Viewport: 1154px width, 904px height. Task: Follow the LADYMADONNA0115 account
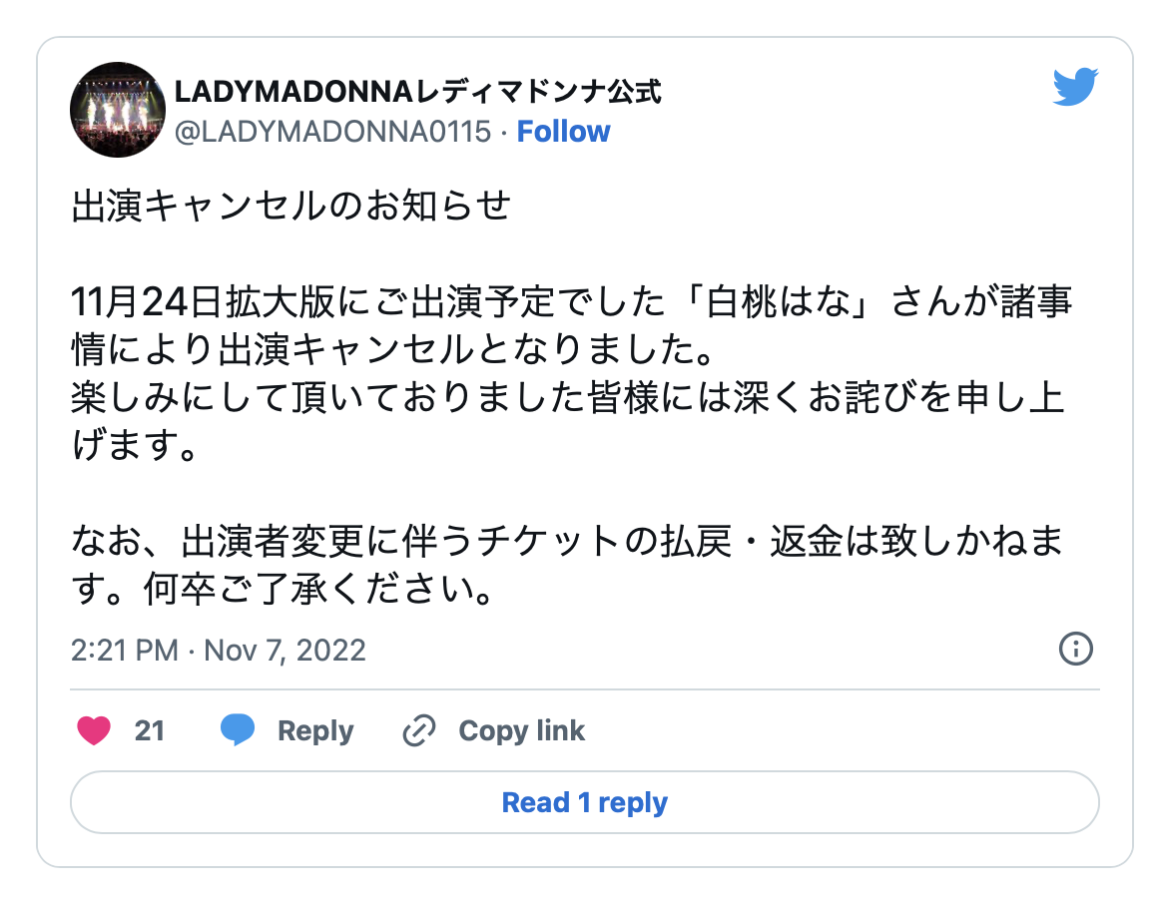coord(563,132)
